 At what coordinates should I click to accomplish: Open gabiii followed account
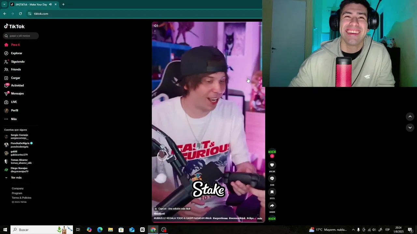(x=16, y=153)
